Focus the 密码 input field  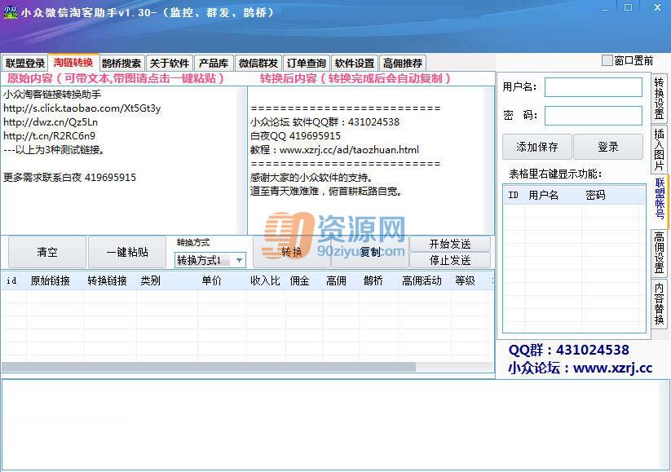click(x=593, y=116)
